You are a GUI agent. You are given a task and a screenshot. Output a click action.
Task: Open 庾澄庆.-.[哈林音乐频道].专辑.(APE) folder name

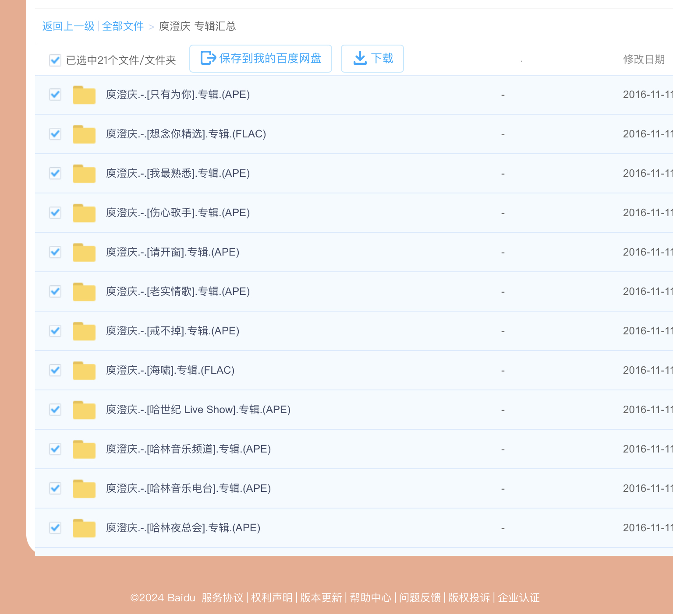click(x=188, y=449)
